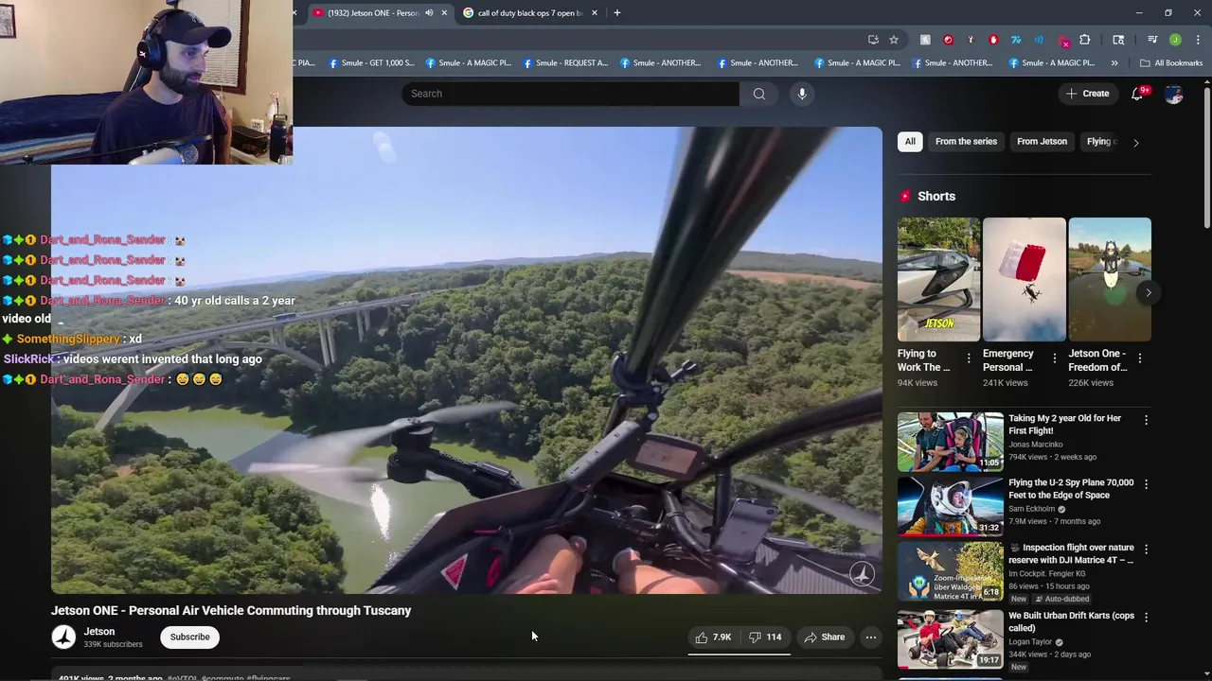Like the video with 7.9K thumbs up

(x=713, y=637)
